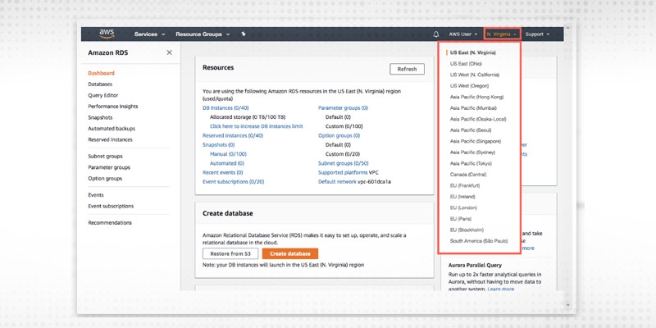Select South America (São Paulo) region
Viewport: 656px width, 328px height.
tap(479, 241)
